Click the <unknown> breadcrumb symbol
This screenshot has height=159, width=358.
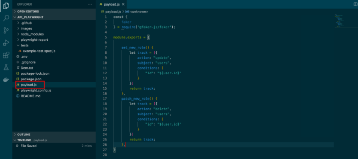(x=139, y=12)
